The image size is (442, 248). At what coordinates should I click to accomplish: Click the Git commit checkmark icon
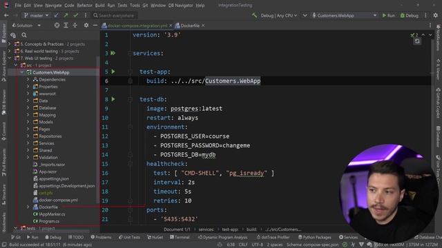click(75, 15)
